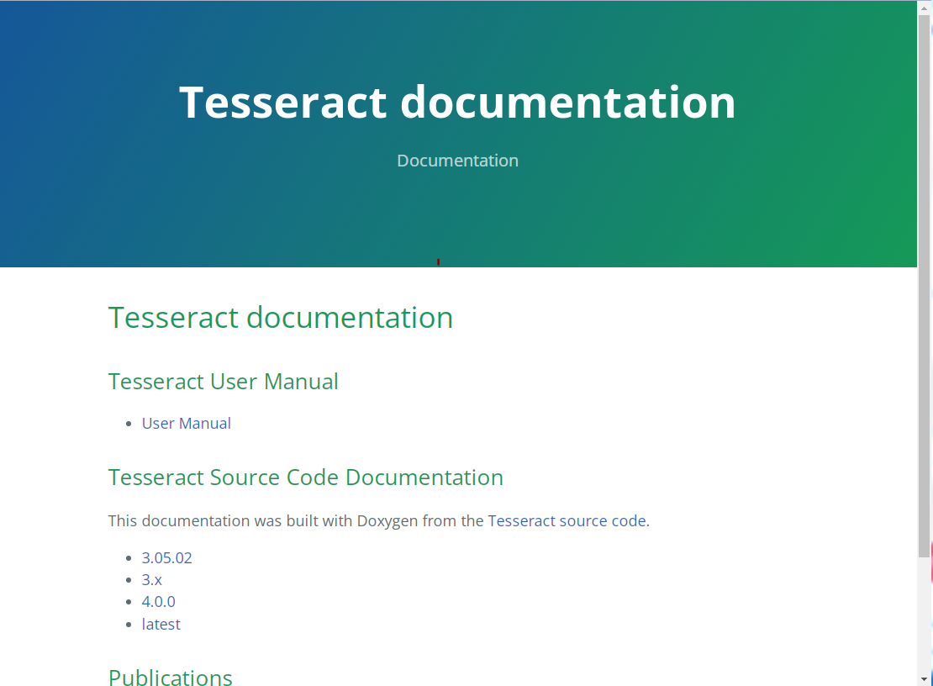Click the 'Tesseract User Manual' heading
Viewport: 933px width, 686px height.
(223, 382)
